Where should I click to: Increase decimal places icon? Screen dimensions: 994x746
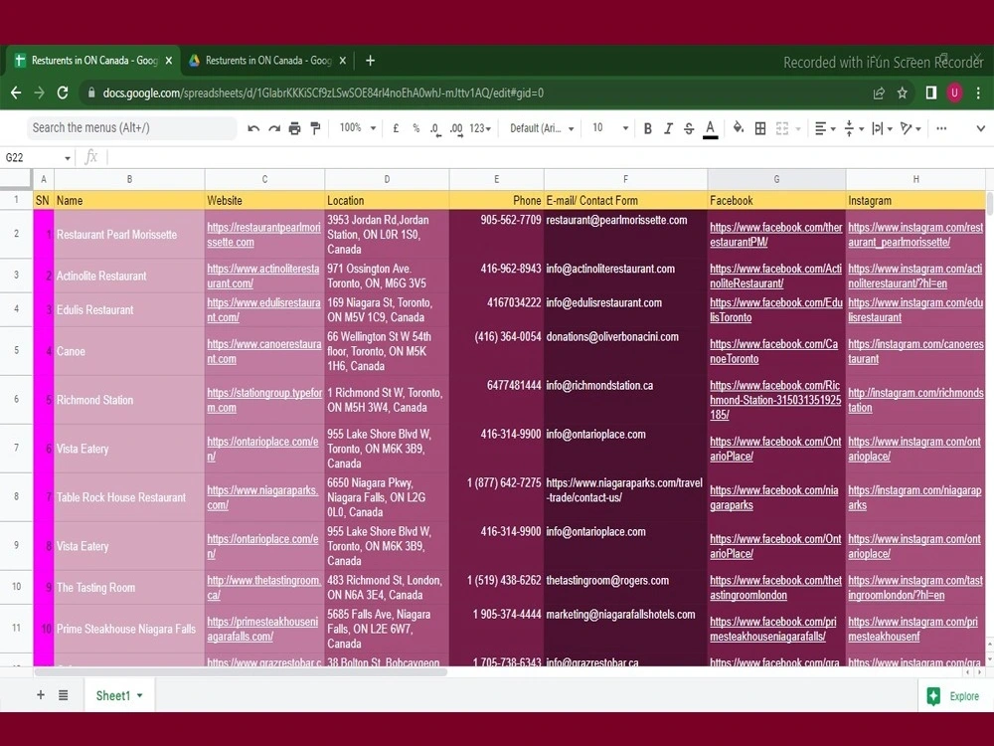tap(456, 128)
